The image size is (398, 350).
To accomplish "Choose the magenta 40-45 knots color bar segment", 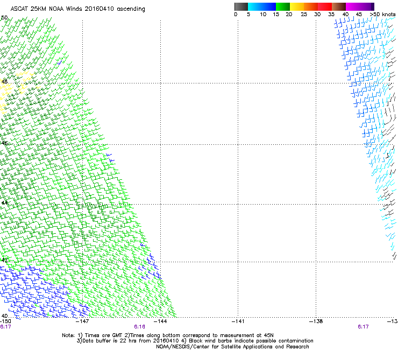I will click(x=353, y=6).
